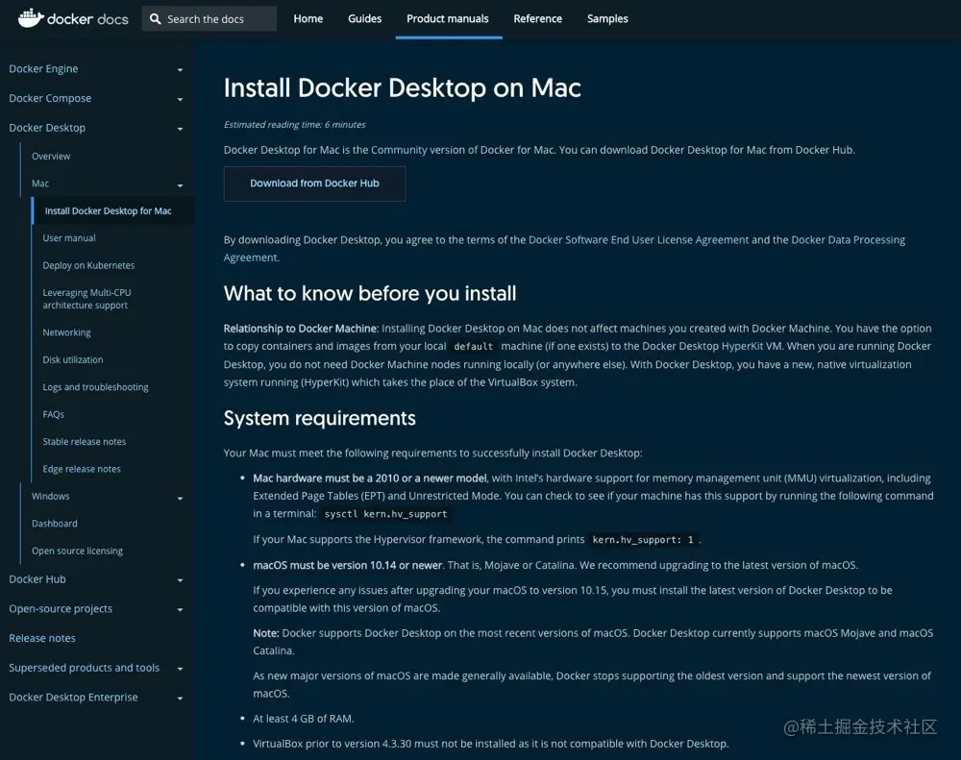Open the Reference tab

pyautogui.click(x=537, y=18)
